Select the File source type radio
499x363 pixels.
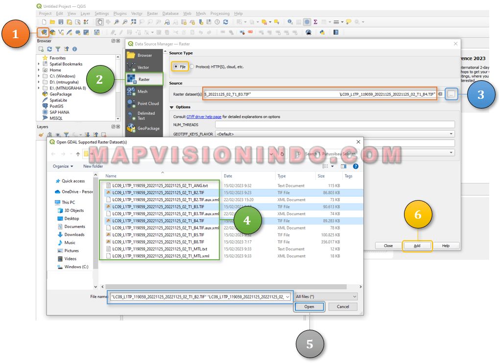pyautogui.click(x=176, y=67)
